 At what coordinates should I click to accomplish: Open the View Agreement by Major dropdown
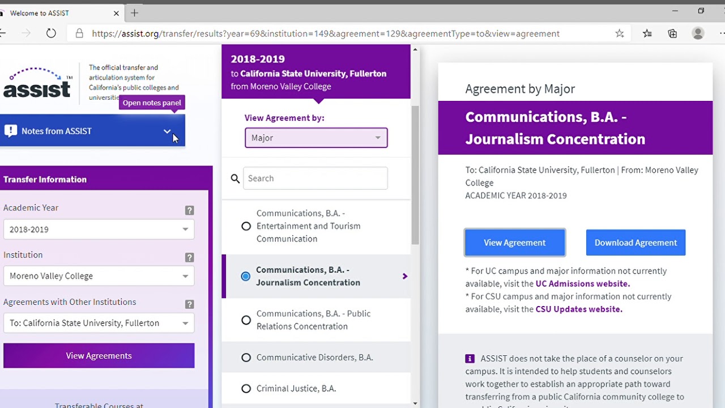coord(316,138)
